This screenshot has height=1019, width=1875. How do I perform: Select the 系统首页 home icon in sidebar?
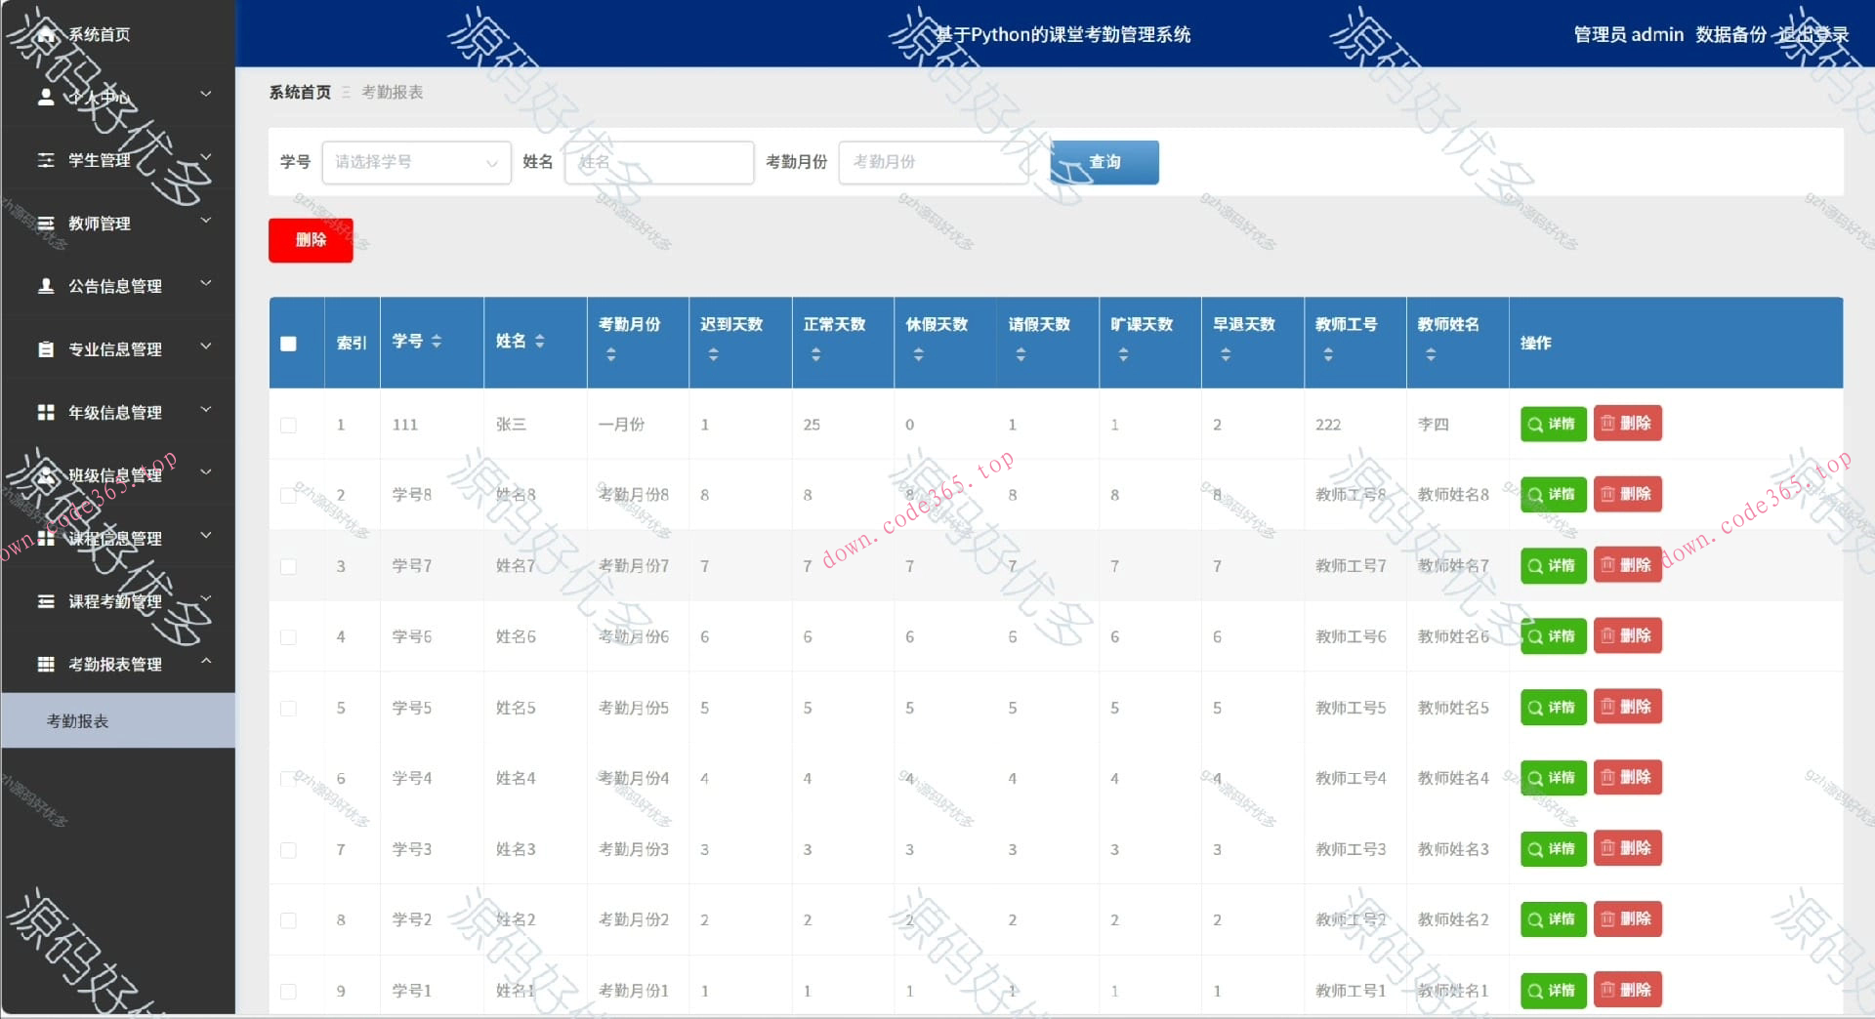(x=46, y=33)
